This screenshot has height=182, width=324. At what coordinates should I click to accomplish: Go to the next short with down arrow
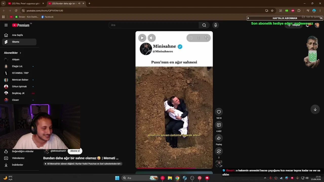(315, 109)
